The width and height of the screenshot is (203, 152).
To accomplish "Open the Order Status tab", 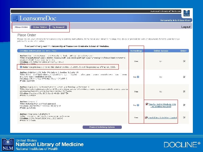I will (40, 27).
